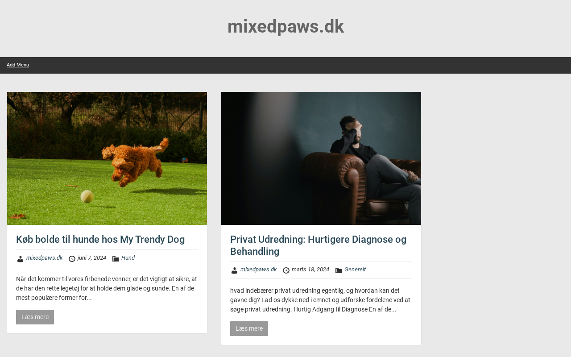Click Læs mere on the Privat Udredning post

point(249,329)
